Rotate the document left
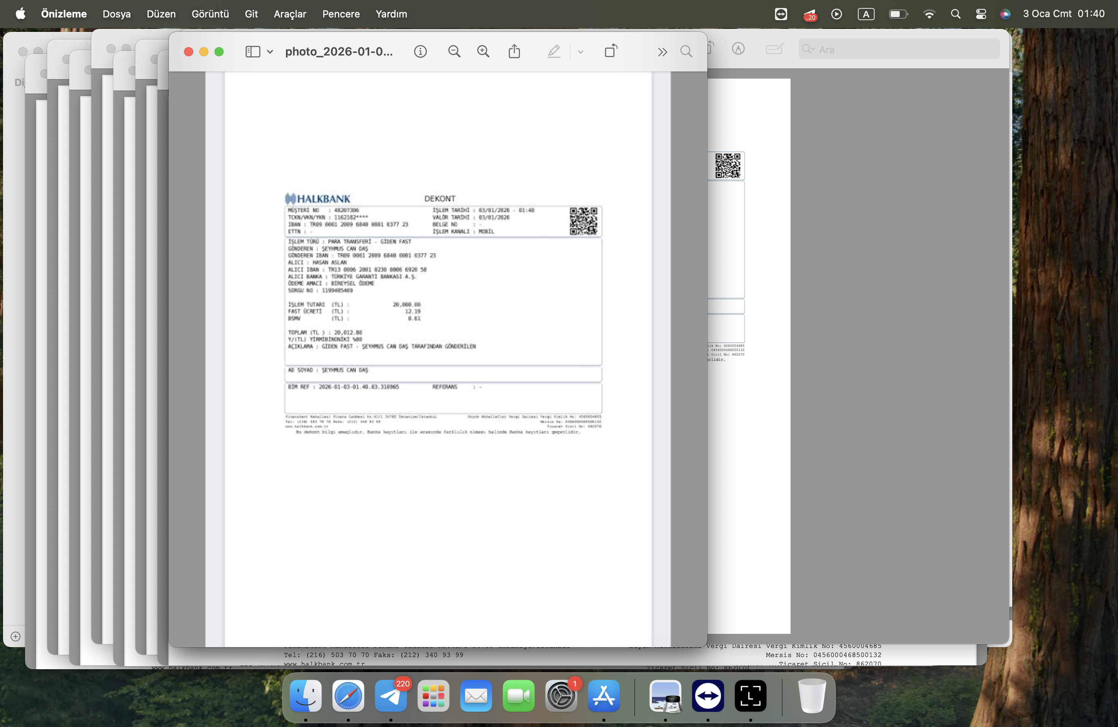The width and height of the screenshot is (1118, 727). coord(611,51)
